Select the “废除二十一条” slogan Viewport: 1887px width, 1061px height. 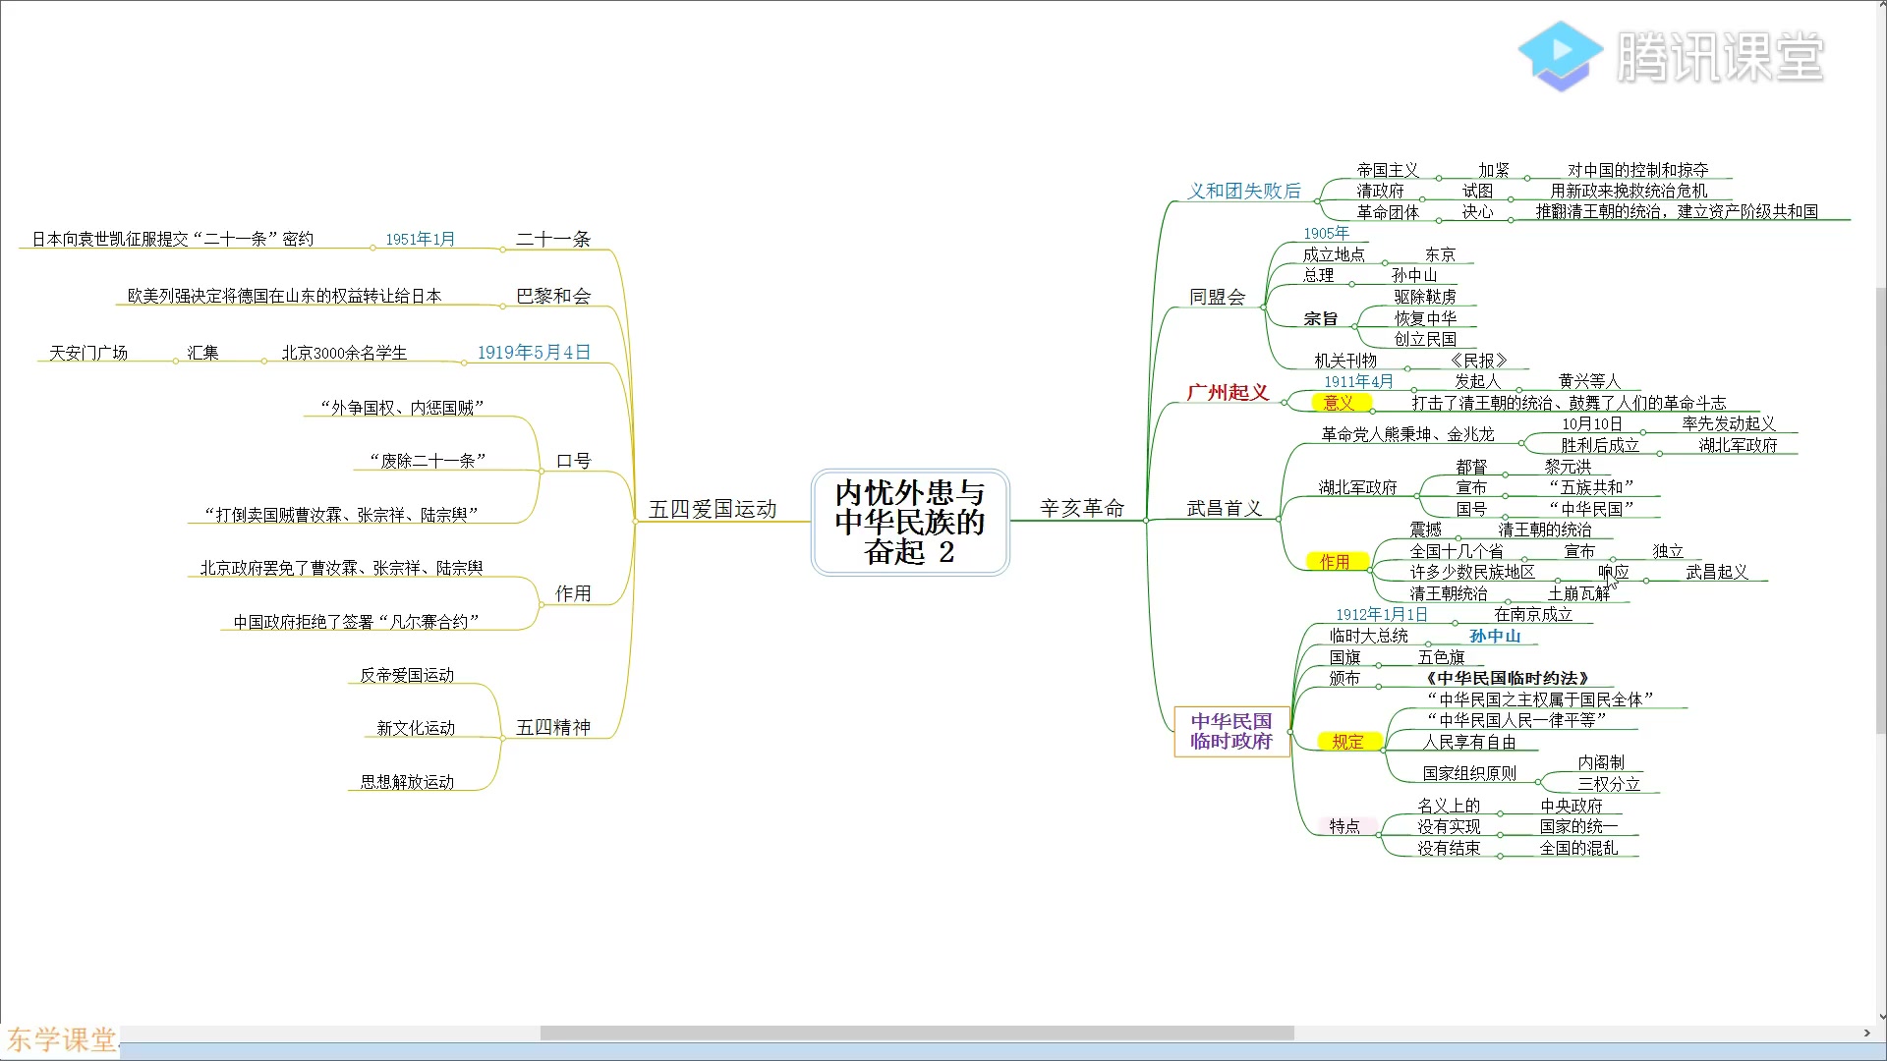(428, 460)
